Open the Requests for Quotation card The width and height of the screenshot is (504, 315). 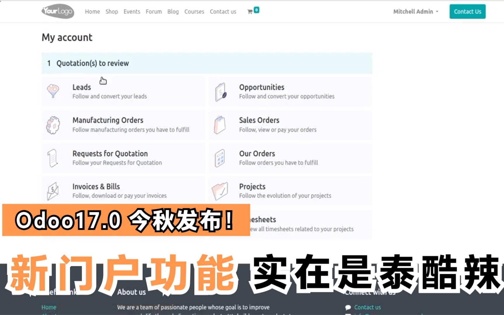click(123, 158)
